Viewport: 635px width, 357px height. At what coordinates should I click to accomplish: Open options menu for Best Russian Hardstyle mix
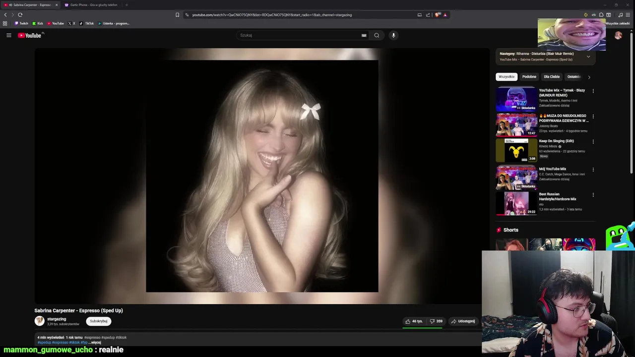tap(593, 195)
